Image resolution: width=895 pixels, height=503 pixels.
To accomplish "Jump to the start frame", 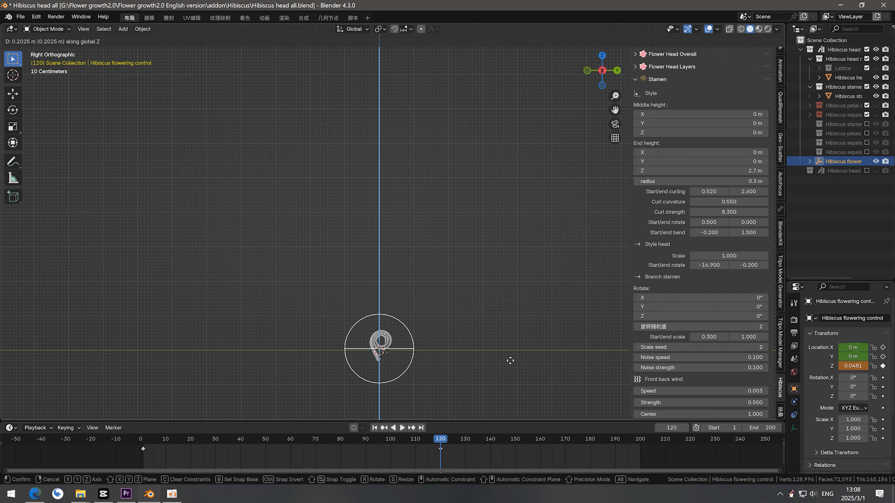I will click(x=374, y=428).
